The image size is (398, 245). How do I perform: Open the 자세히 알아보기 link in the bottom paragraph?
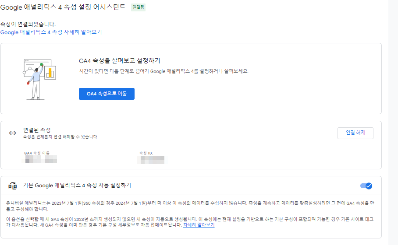tap(199, 225)
